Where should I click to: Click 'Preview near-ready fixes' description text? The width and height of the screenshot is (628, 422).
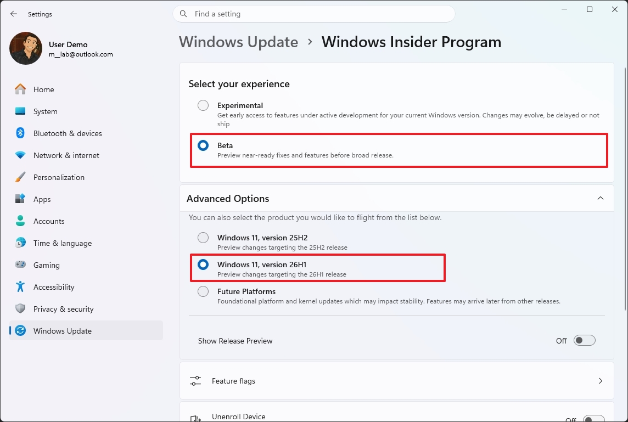[x=305, y=155]
